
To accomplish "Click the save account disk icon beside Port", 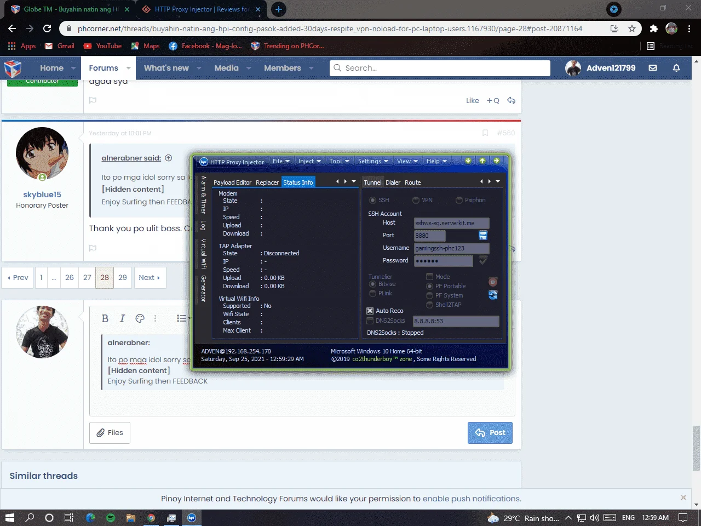I will pos(483,235).
